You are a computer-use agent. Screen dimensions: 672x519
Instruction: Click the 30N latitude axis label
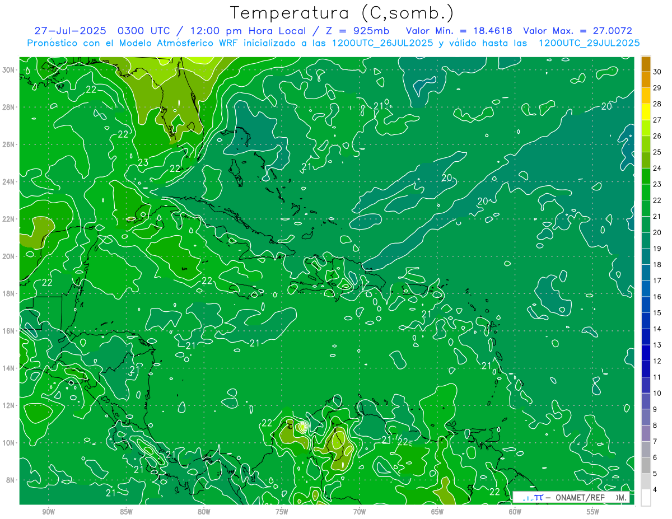(10, 70)
